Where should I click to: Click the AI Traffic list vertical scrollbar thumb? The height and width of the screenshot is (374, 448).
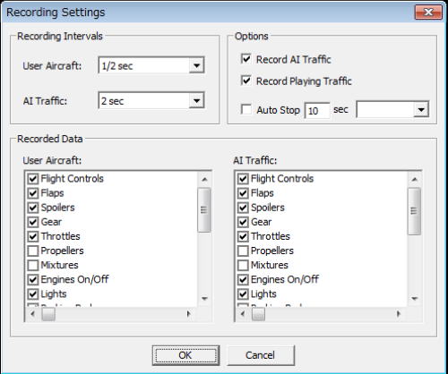pyautogui.click(x=415, y=211)
